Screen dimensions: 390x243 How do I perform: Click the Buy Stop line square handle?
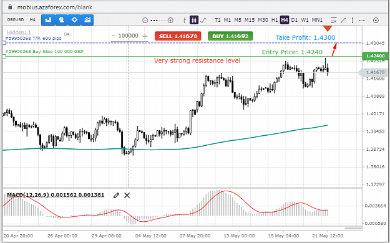[x=4, y=57]
